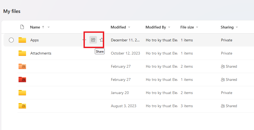Click the file type column header icon
Viewport: 254px width, 130px height.
coord(22,27)
